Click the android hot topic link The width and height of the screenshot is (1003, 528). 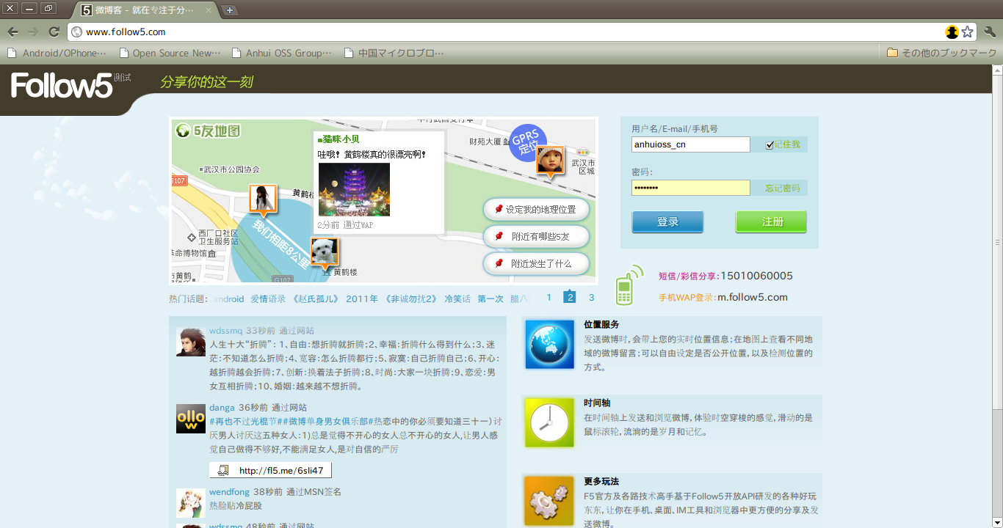click(228, 299)
